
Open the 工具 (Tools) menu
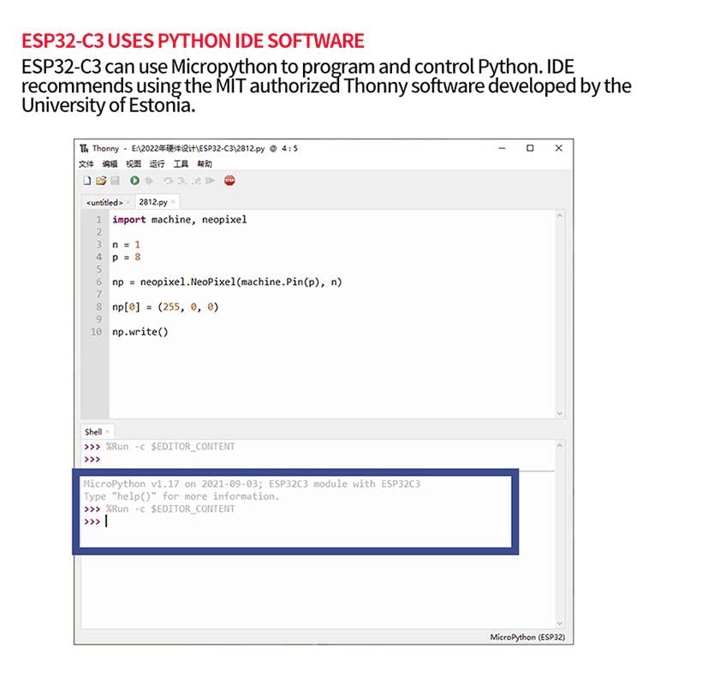pos(181,163)
